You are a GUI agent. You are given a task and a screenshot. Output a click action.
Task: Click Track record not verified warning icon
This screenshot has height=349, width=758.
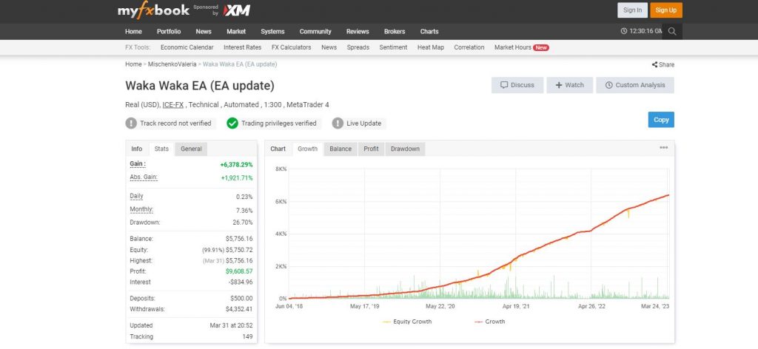point(131,123)
